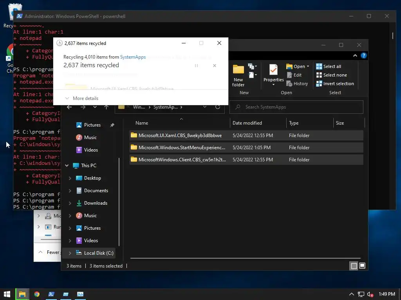Select the Microsoft.Windows.StartMenuExperience folder

pyautogui.click(x=246, y=147)
